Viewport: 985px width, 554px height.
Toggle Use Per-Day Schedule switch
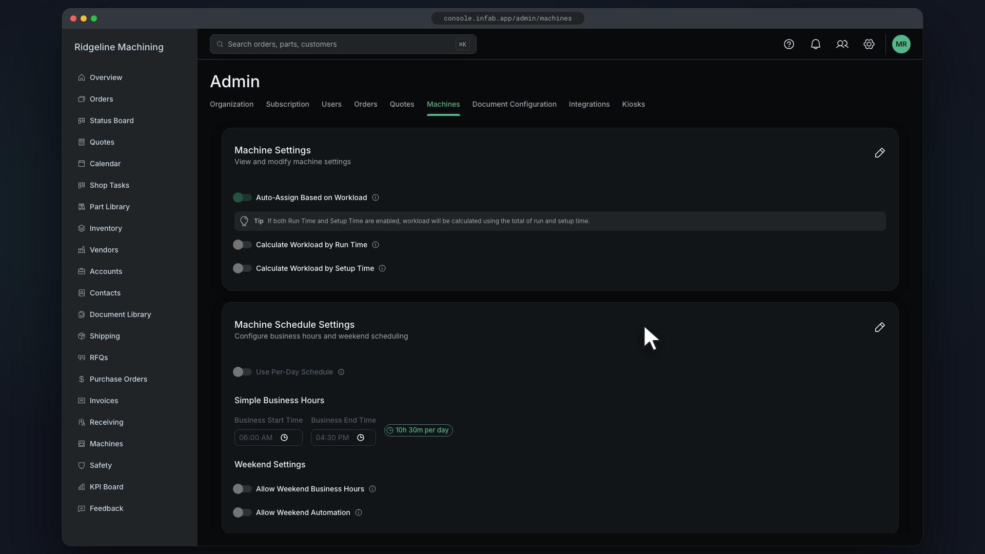pyautogui.click(x=242, y=372)
